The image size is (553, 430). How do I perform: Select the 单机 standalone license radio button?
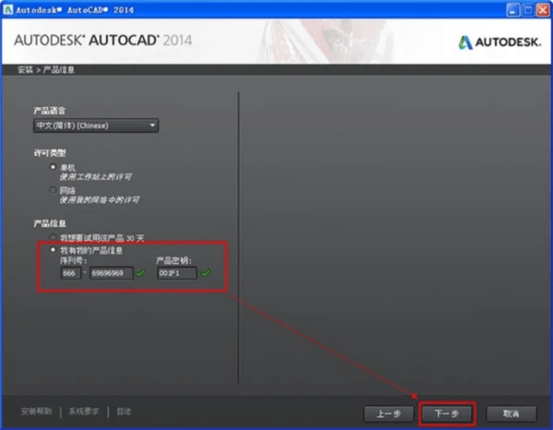click(53, 167)
